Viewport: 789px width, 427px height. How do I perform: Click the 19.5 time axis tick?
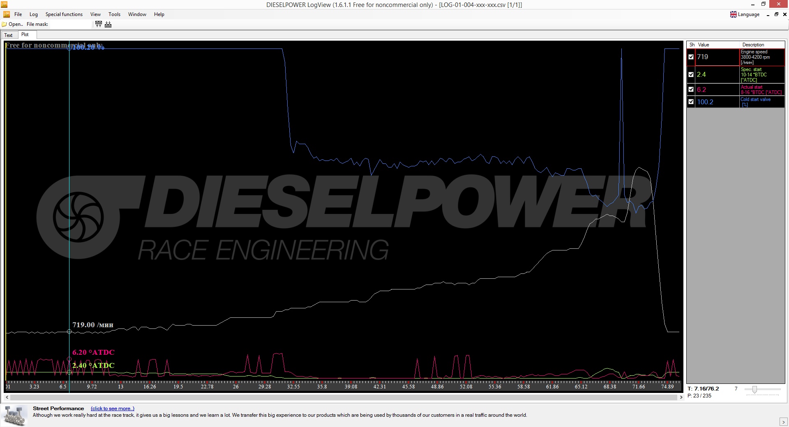[x=178, y=387]
